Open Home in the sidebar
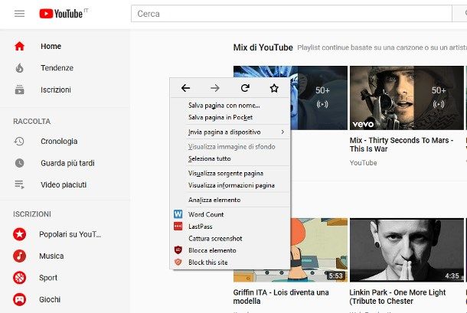The image size is (467, 313). pos(51,46)
